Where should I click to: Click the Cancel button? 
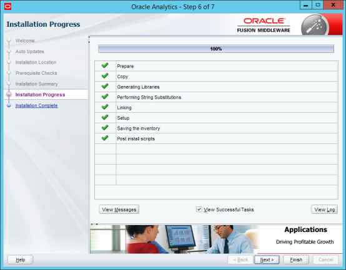click(x=325, y=259)
